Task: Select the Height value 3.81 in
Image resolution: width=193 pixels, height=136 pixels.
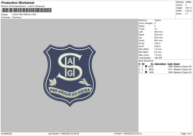Action: (188, 8)
